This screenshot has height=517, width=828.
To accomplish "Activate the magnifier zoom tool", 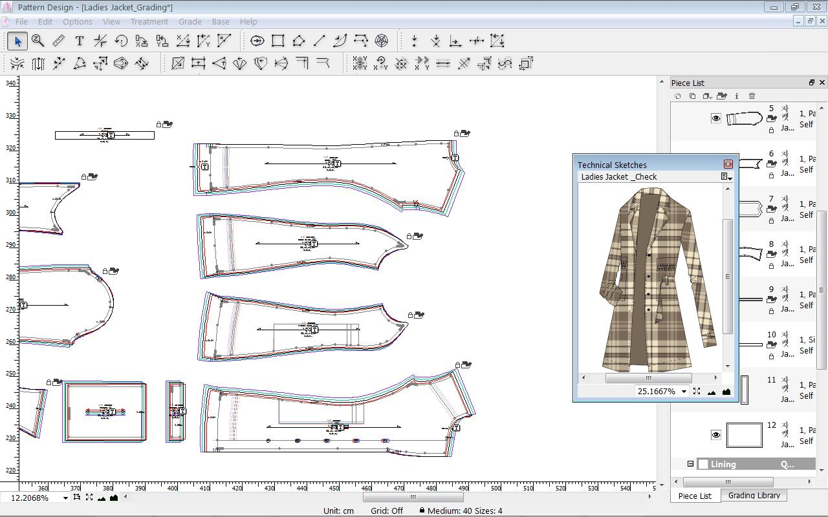I will [38, 41].
